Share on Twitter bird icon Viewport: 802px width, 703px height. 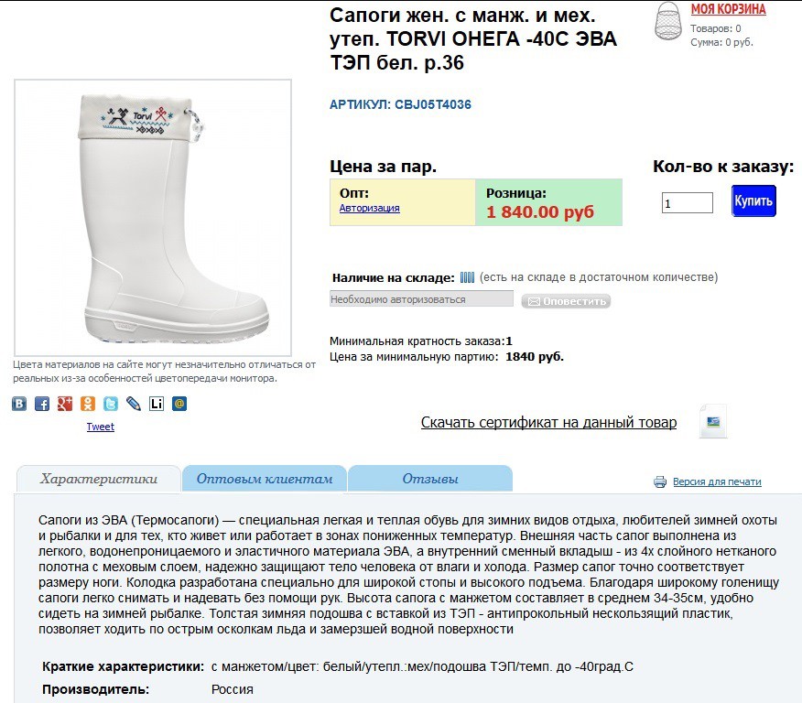click(111, 404)
